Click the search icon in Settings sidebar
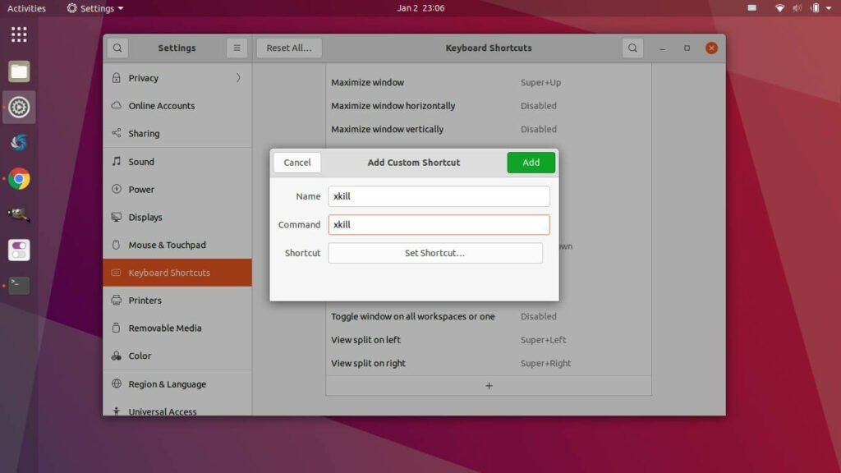The image size is (841, 473). [x=117, y=48]
